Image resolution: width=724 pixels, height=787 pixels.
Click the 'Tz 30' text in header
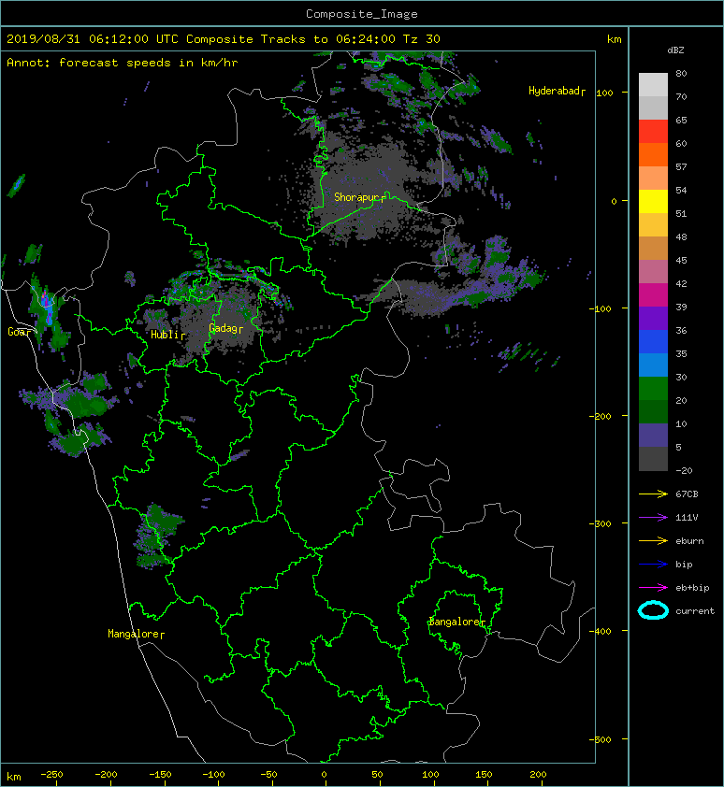click(x=422, y=39)
